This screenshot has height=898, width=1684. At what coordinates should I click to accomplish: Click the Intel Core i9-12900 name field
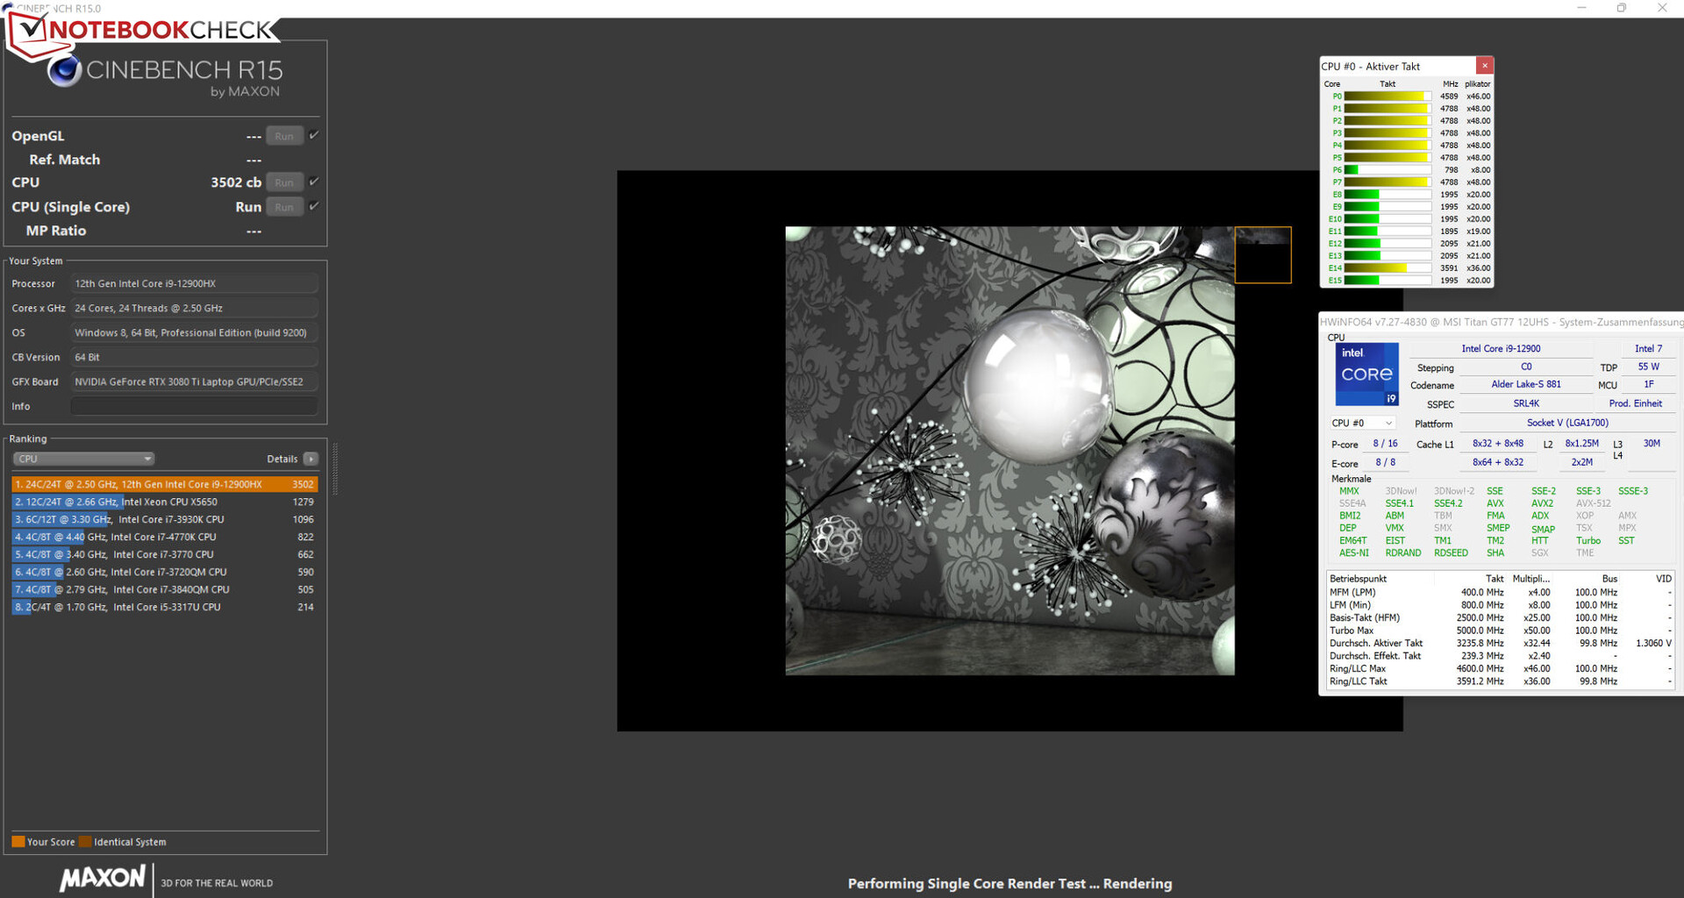1501,348
